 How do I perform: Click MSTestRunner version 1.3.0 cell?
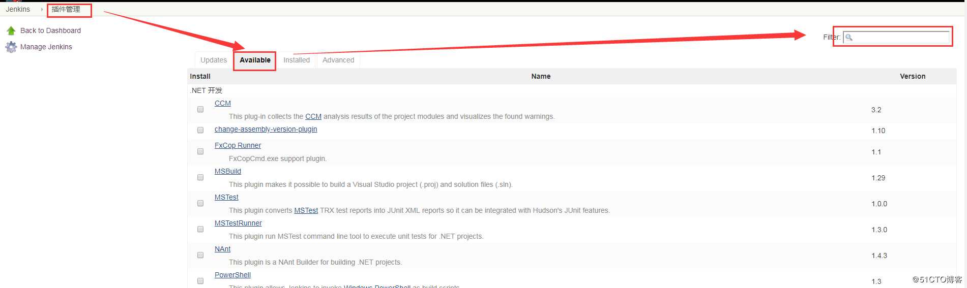point(879,230)
